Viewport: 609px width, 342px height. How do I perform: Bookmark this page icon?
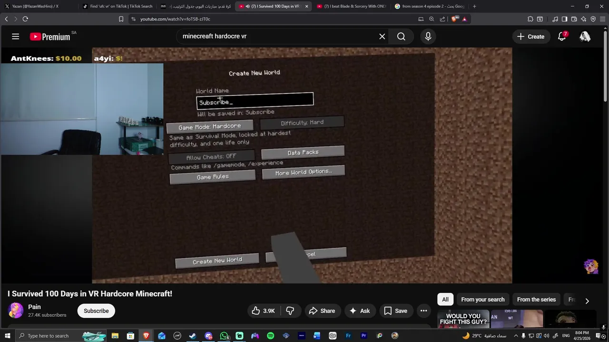coord(121,19)
